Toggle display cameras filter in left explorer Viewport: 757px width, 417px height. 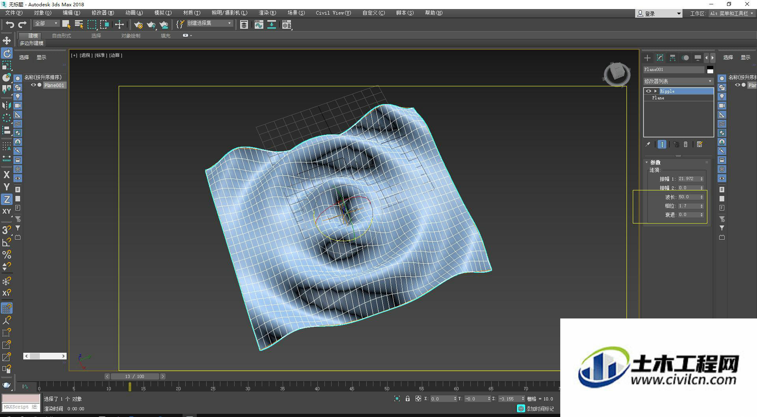(18, 106)
